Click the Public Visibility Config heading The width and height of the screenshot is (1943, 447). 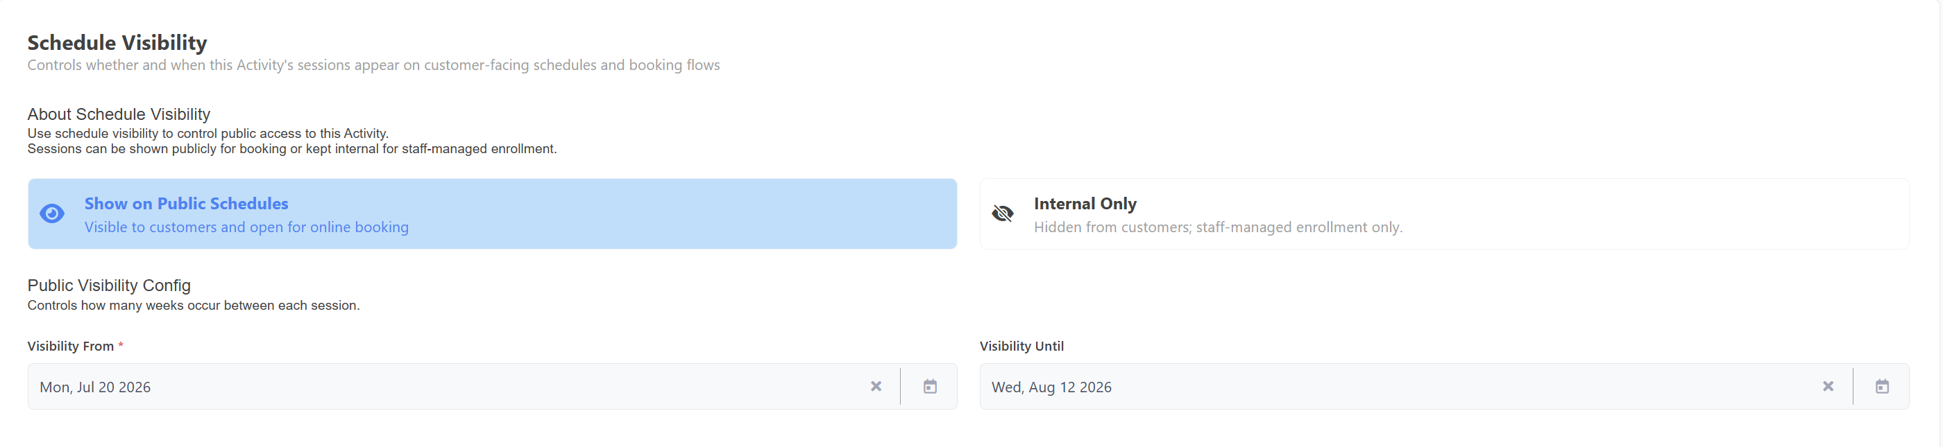[x=109, y=285]
